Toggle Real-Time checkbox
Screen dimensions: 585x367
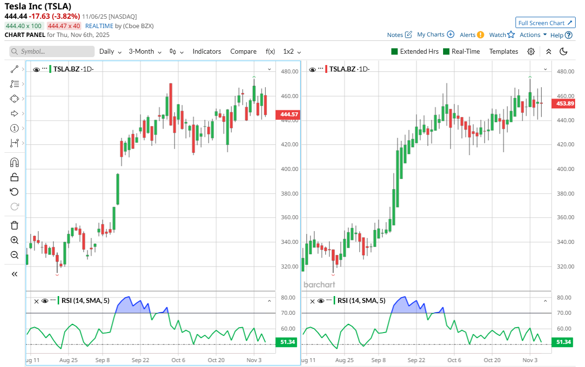(x=446, y=51)
